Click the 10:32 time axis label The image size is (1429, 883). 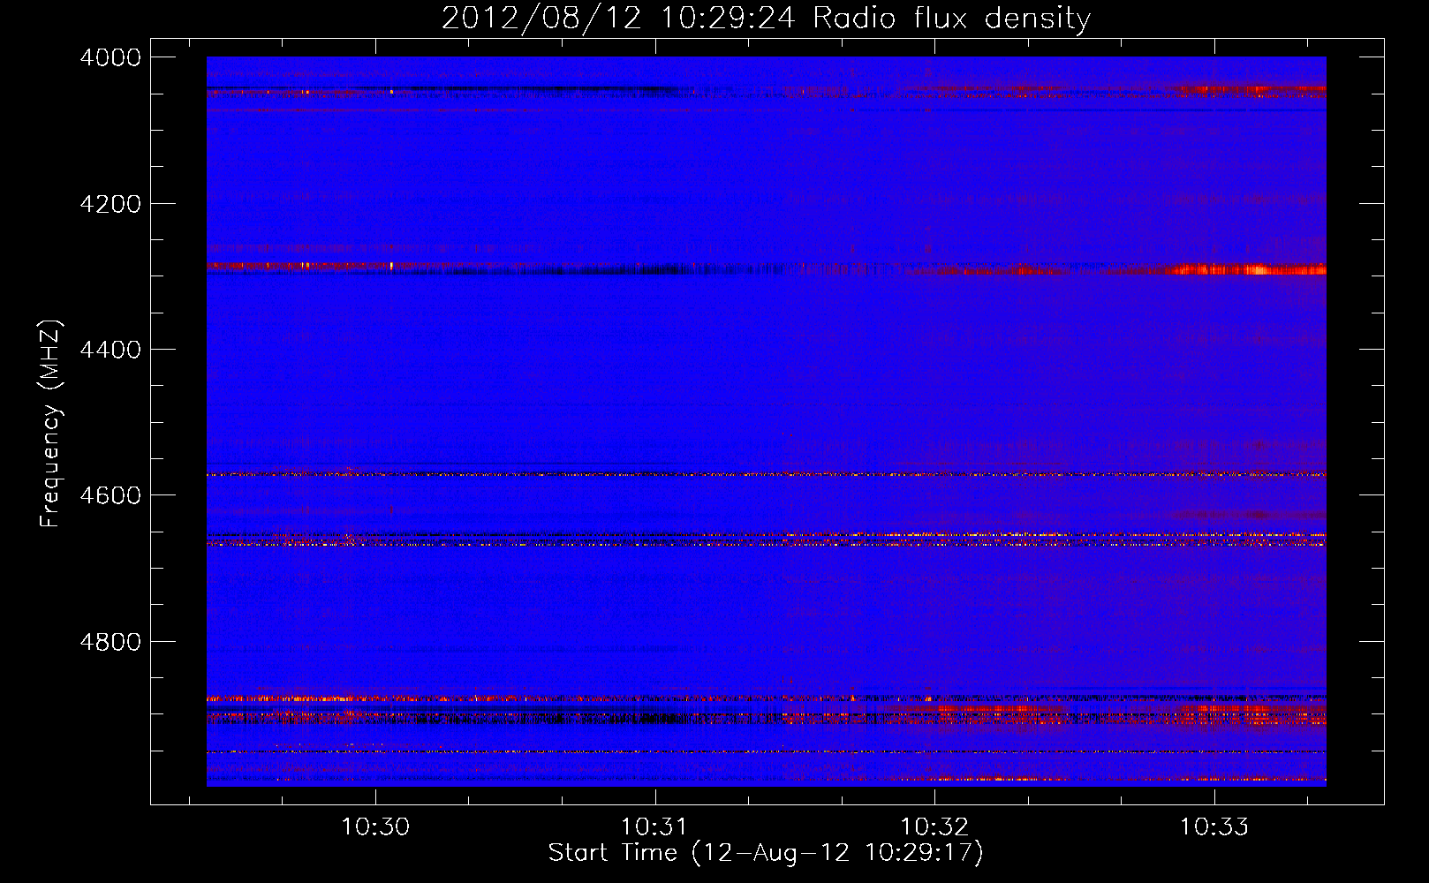[934, 826]
